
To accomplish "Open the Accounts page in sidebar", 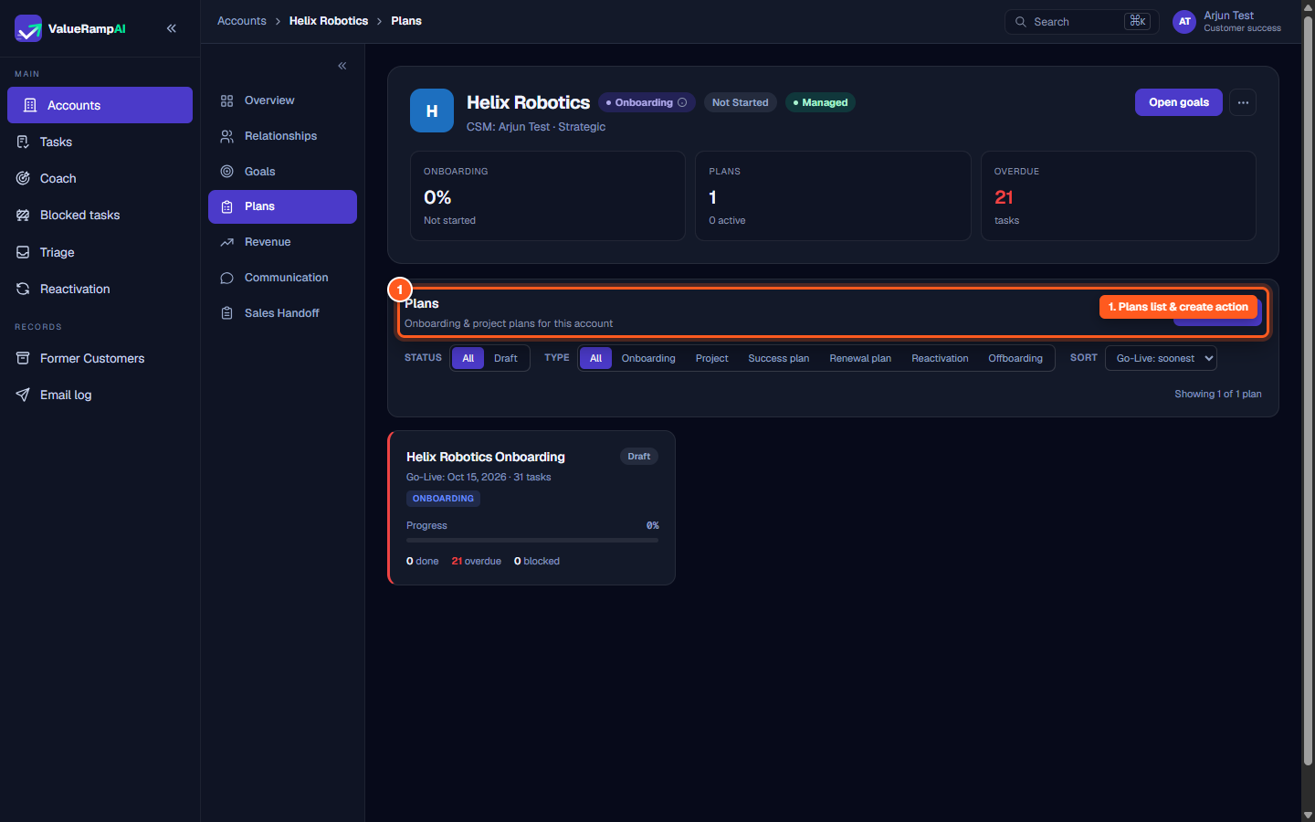I will [100, 105].
